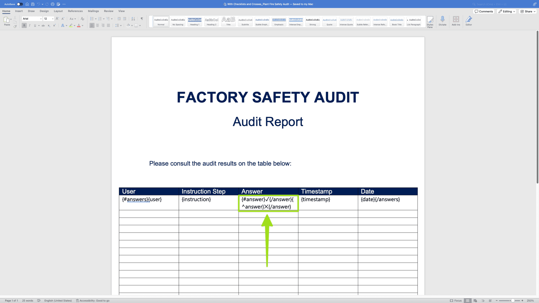539x303 pixels.
Task: Click the Comments button
Action: 484,11
